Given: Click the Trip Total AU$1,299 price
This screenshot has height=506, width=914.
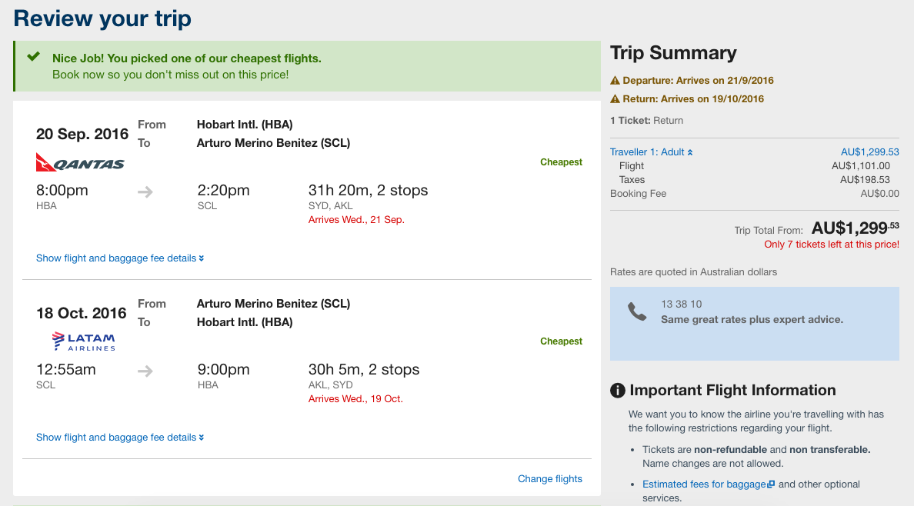Looking at the screenshot, I should click(855, 228).
